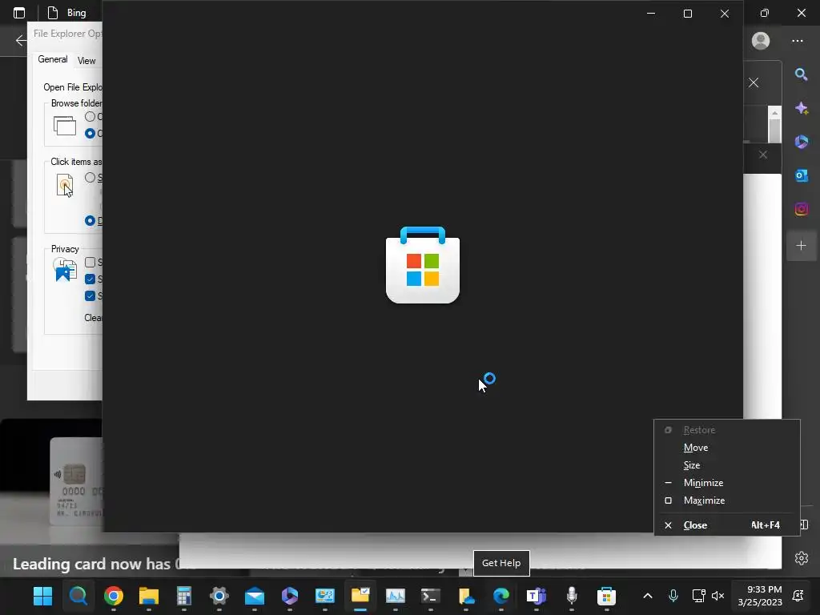
Task: Open the terminal icon in taskbar
Action: click(431, 596)
